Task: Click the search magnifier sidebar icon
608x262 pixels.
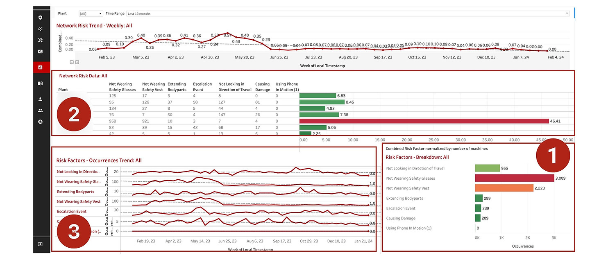Action: click(x=40, y=52)
